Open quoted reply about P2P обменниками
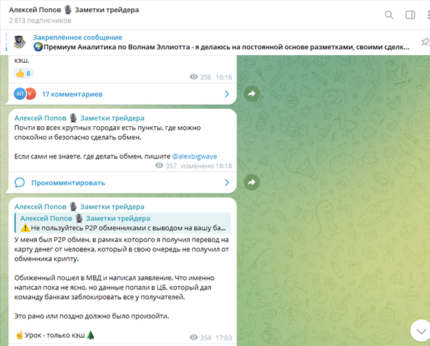The height and width of the screenshot is (346, 430). 123,223
